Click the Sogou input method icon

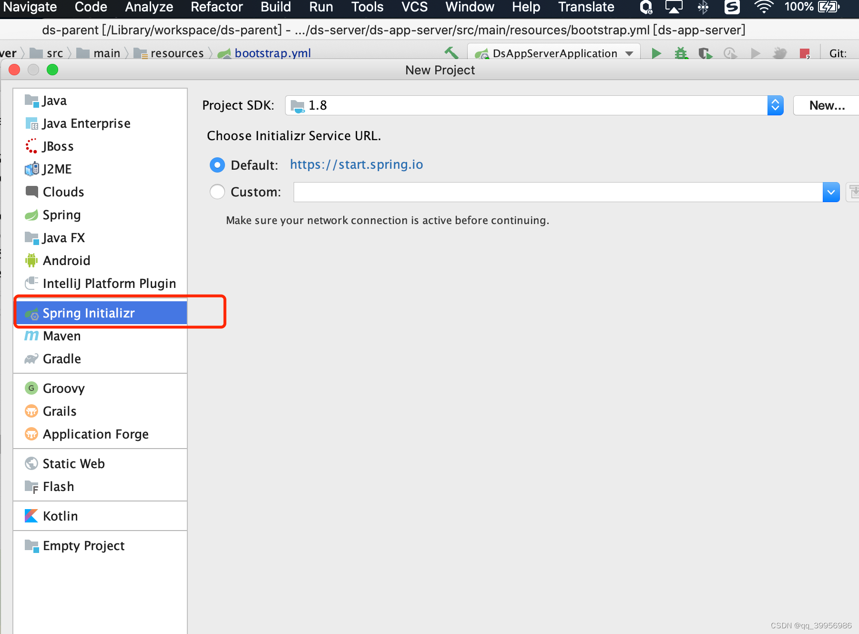point(732,7)
